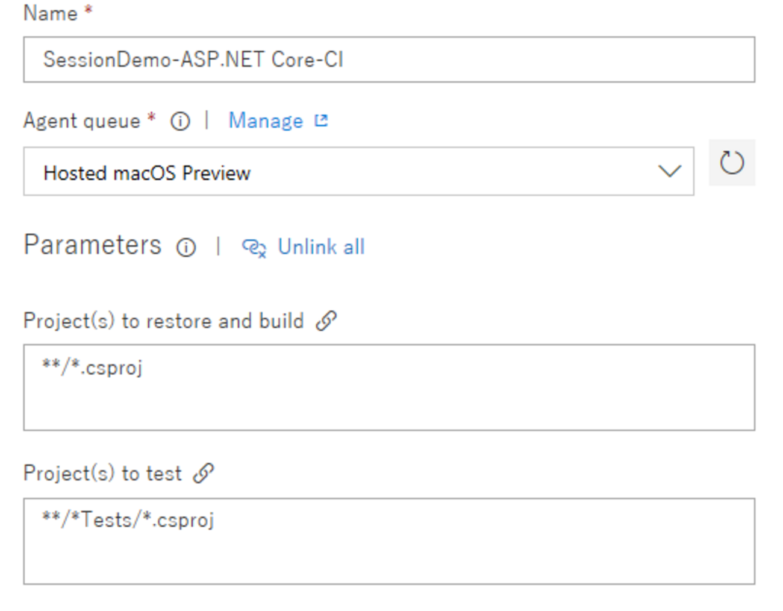This screenshot has height=611, width=783.
Task: Click the Parameters section heading
Action: (x=93, y=245)
